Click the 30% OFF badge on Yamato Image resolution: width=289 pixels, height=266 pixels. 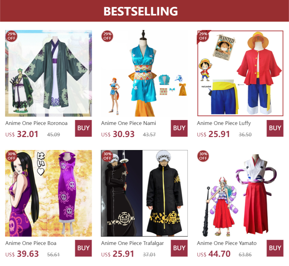point(203,156)
